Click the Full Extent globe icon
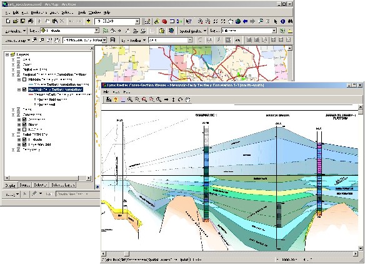This screenshot has height=264, width=365. tap(238, 21)
